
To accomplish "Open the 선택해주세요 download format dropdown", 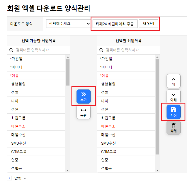I will 68,24.
